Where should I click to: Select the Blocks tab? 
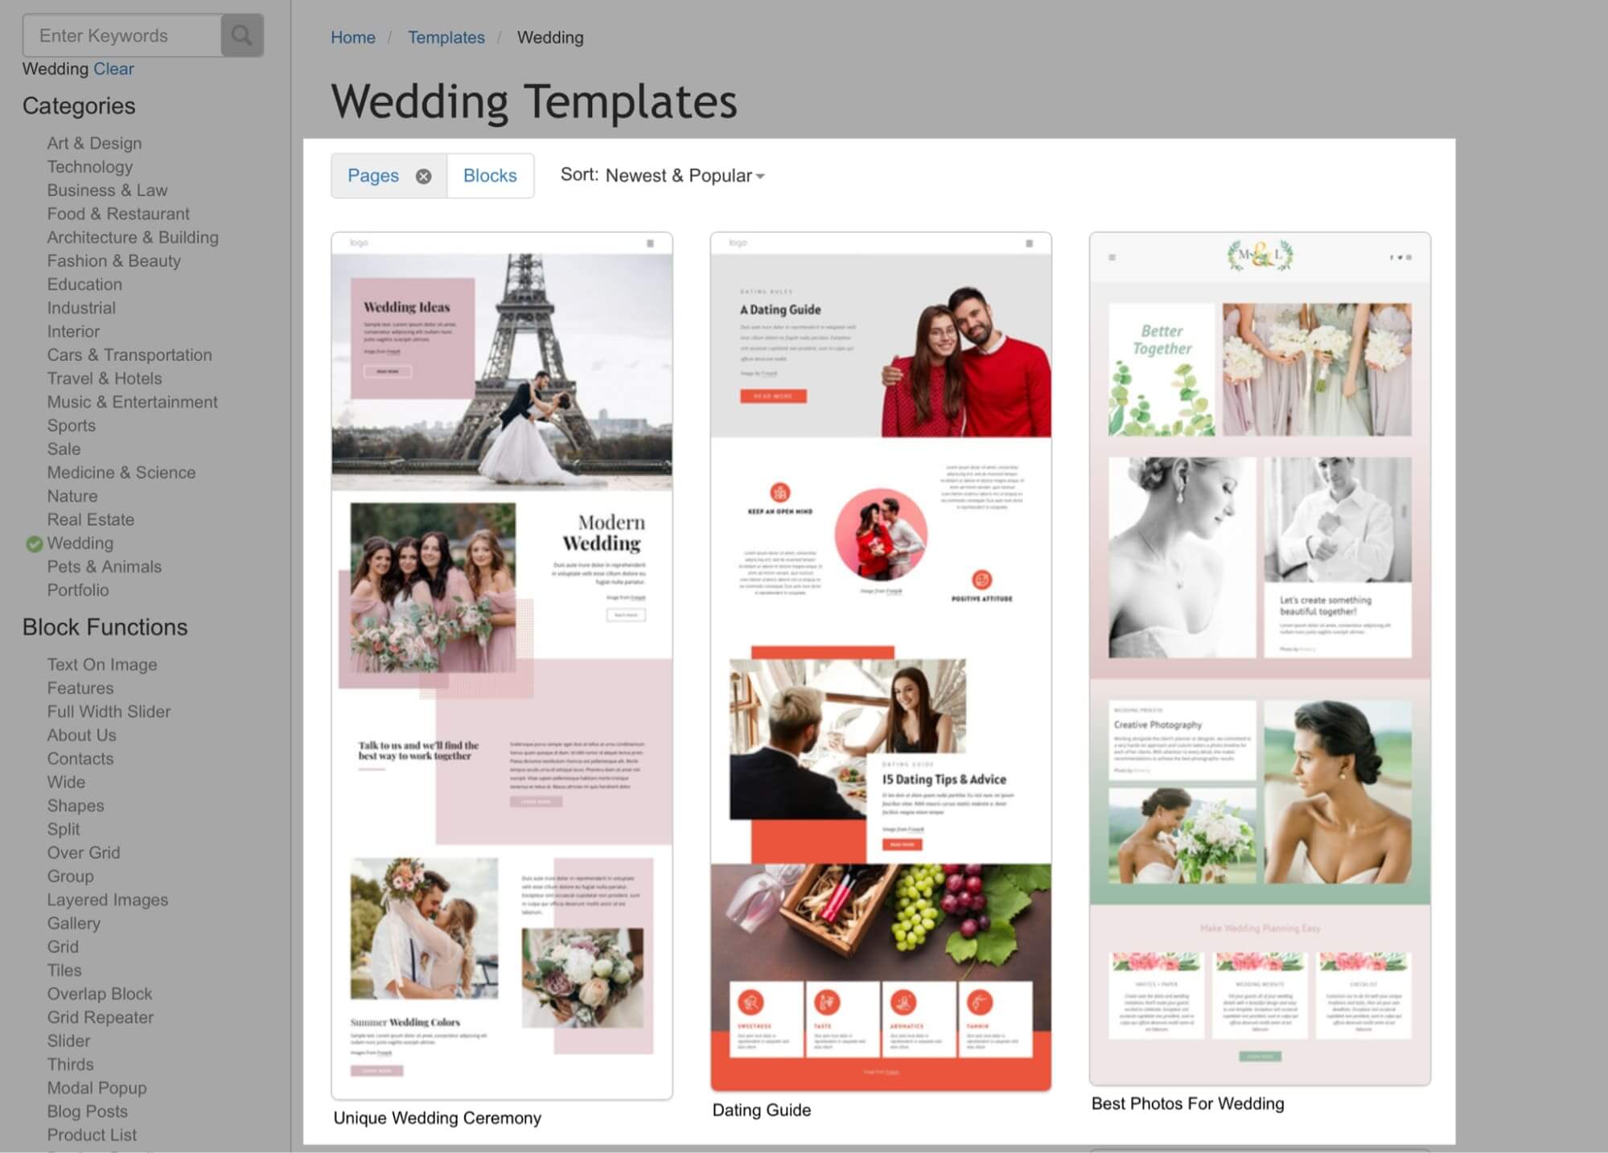tap(489, 174)
